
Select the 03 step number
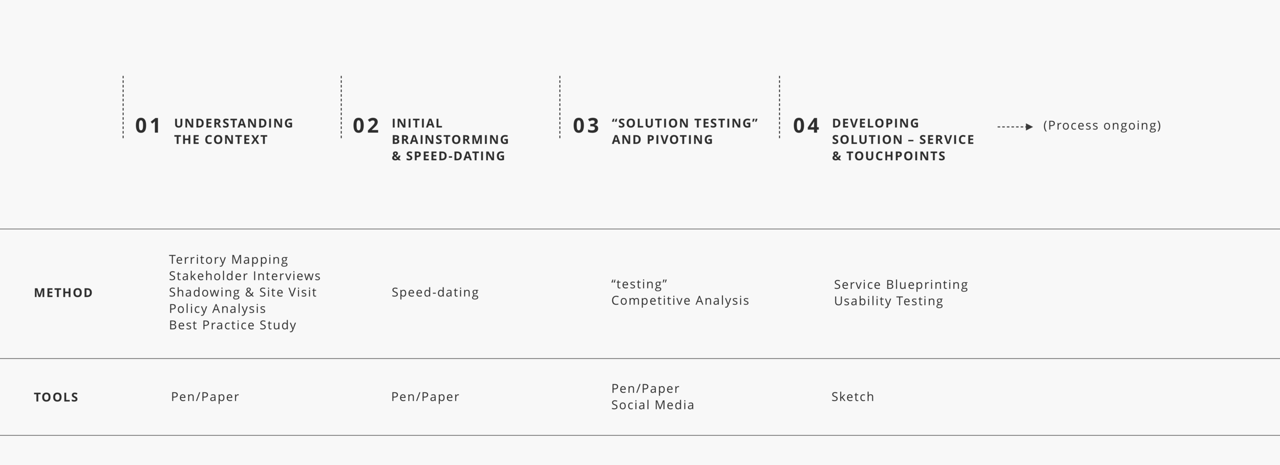coord(586,126)
